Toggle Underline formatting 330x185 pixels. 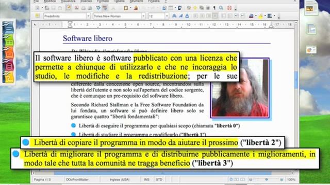pyautogui.click(x=187, y=16)
